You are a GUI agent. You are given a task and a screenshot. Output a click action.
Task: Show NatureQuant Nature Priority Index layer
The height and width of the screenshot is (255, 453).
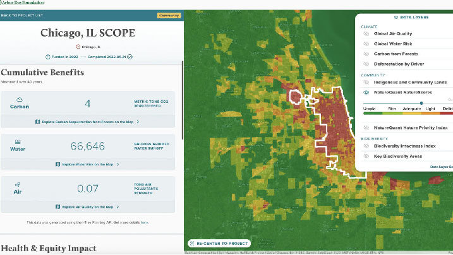click(x=366, y=127)
